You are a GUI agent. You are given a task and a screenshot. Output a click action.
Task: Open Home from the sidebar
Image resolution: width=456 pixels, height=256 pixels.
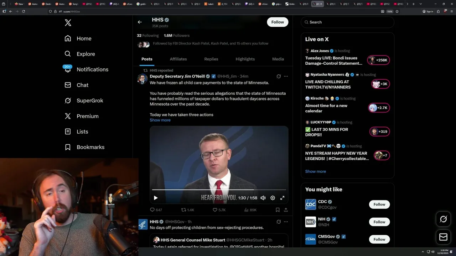pos(78,38)
